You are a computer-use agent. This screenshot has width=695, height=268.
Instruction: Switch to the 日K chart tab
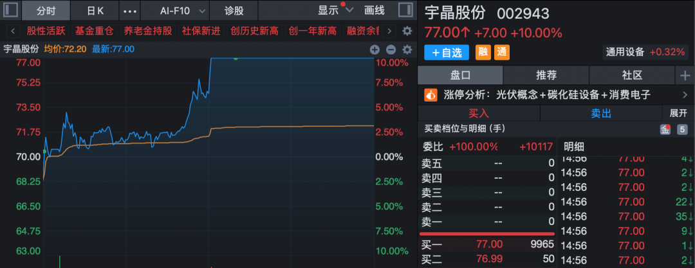[95, 10]
